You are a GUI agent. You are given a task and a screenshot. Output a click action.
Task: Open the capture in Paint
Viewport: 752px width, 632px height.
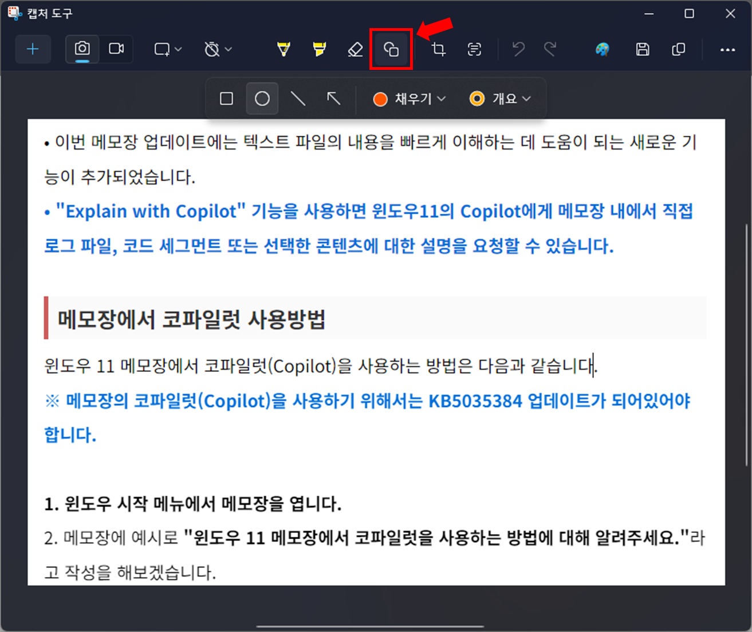click(603, 49)
